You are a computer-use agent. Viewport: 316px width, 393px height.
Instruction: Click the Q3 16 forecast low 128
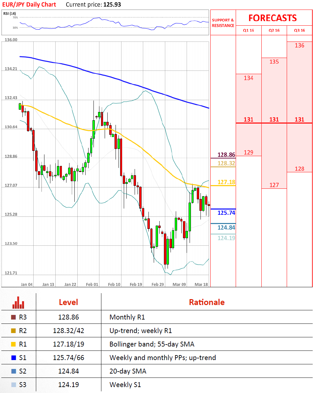coord(300,169)
